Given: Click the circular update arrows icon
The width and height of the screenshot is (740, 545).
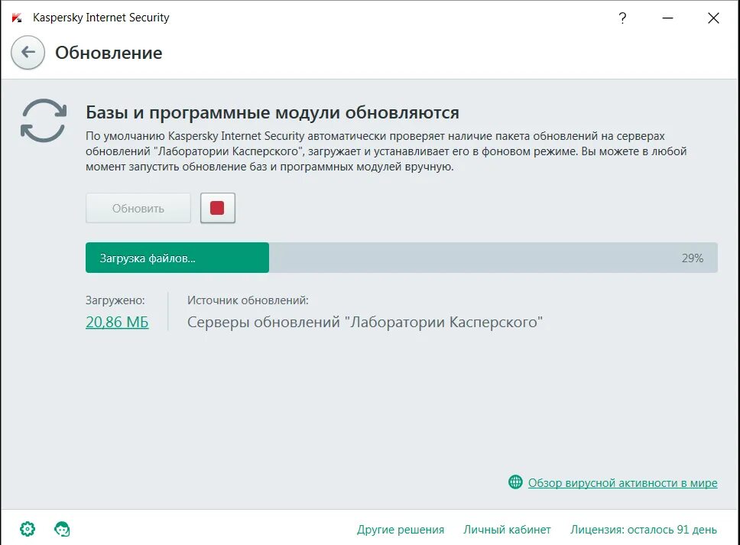Looking at the screenshot, I should (44, 120).
